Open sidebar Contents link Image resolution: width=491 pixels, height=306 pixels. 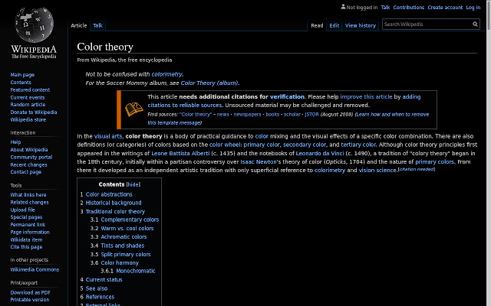pos(21,82)
